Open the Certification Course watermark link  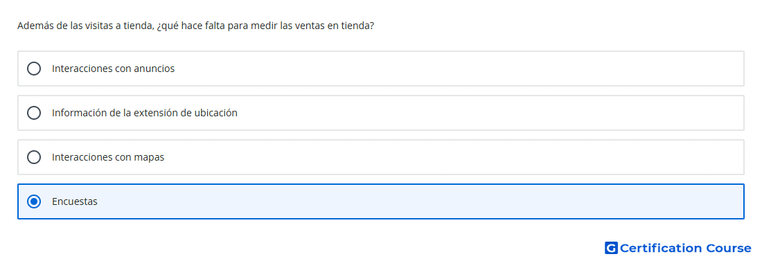click(x=678, y=248)
